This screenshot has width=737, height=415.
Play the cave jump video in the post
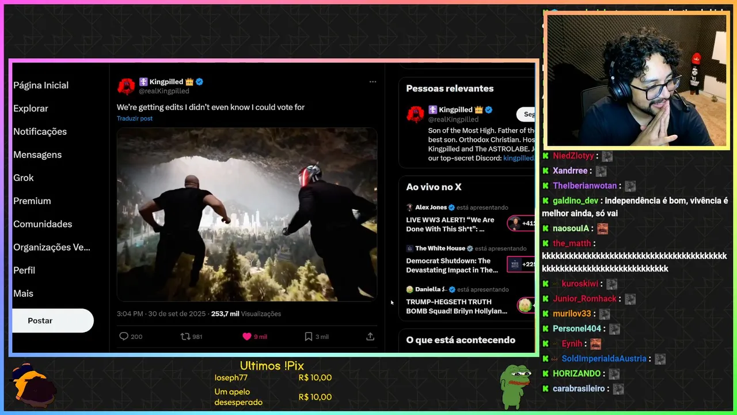click(x=247, y=214)
